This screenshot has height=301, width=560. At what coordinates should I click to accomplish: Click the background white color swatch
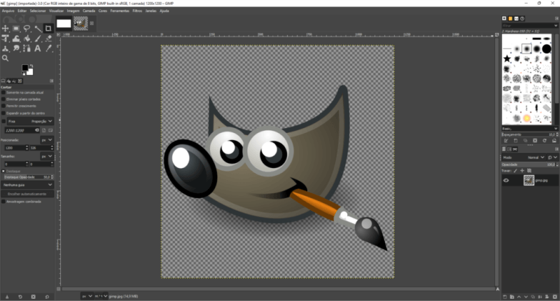[29, 72]
